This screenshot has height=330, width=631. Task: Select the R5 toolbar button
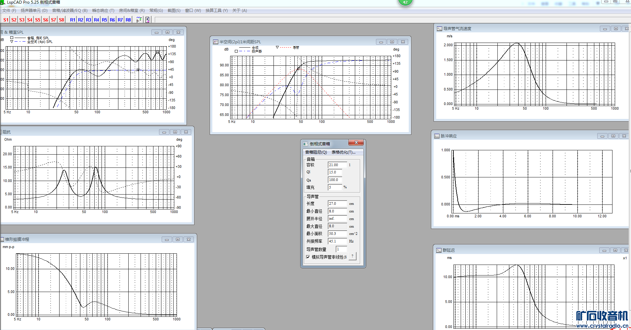(104, 20)
